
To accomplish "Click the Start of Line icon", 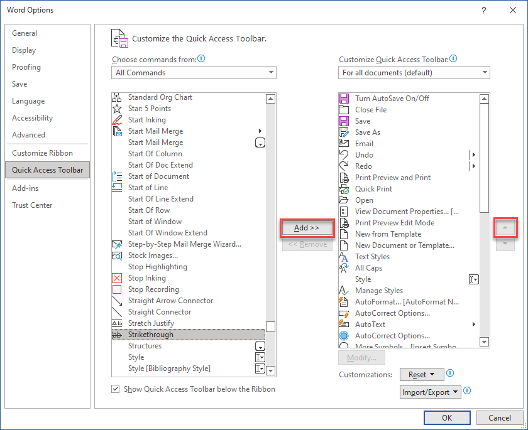I will pos(117,188).
